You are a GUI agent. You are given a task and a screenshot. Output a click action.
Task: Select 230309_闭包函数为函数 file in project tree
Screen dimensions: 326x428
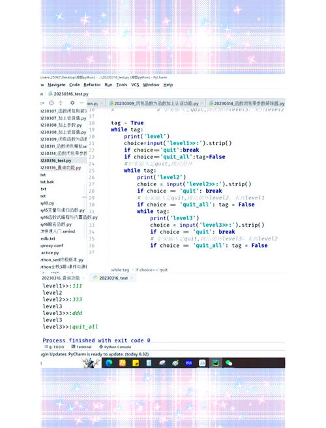[x=63, y=139]
